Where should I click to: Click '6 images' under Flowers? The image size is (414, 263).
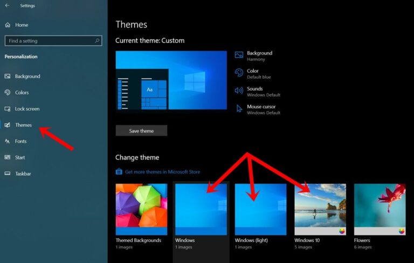tap(363, 247)
